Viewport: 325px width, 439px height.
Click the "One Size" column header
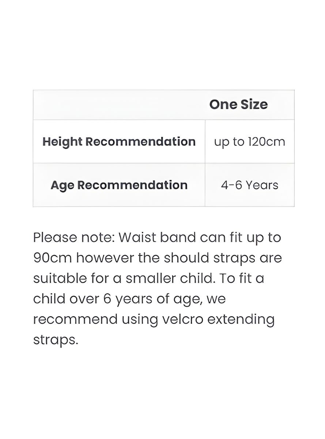[238, 105]
